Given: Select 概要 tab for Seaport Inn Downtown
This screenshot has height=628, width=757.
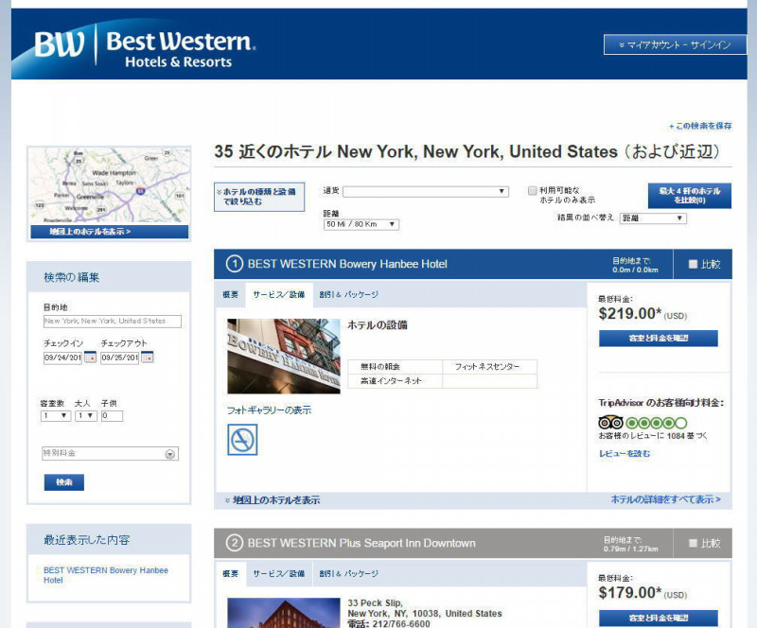Looking at the screenshot, I should tap(230, 573).
